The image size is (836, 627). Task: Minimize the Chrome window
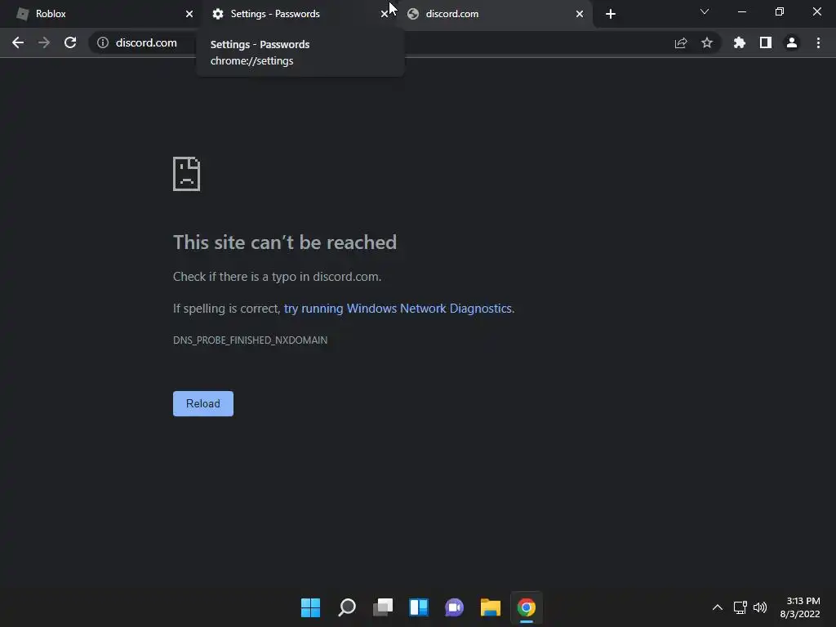click(741, 11)
